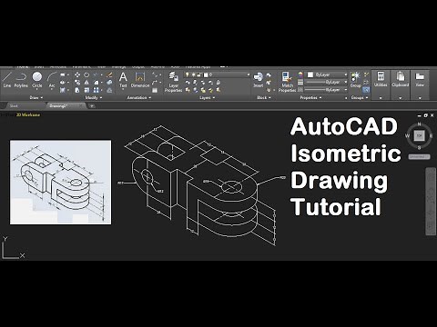Screen dimensions: 437x327
Task: Toggle the layer freeze sun icon
Action: [x=193, y=74]
